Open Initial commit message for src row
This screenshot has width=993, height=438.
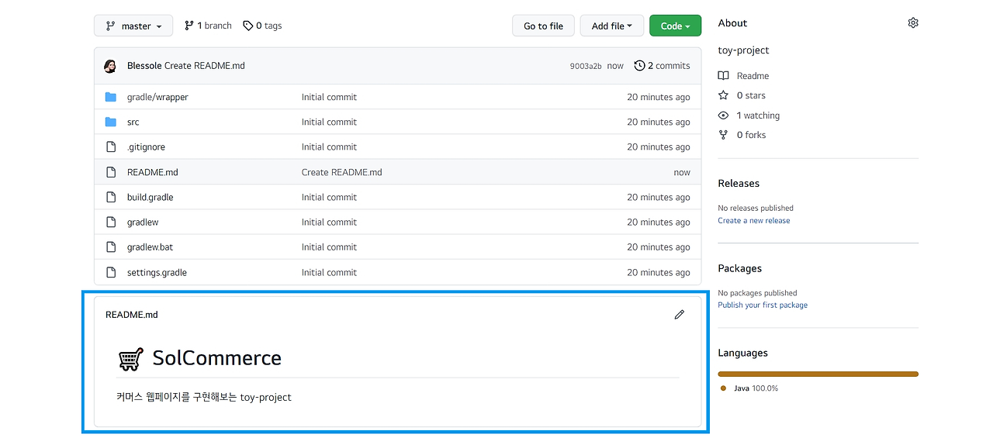(329, 122)
